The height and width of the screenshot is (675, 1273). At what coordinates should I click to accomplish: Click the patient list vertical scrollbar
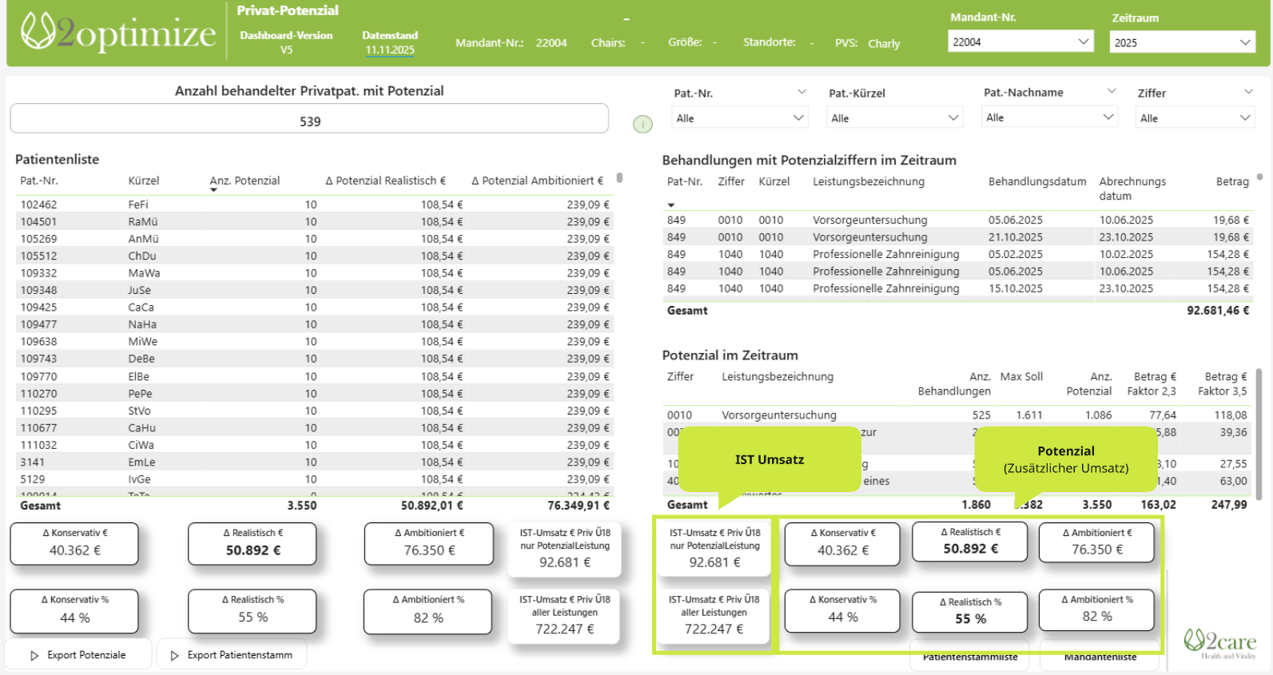click(x=619, y=178)
